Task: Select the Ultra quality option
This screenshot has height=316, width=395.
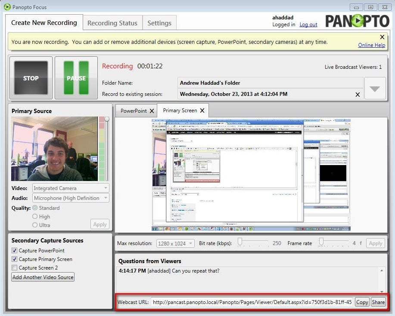Action: point(35,225)
